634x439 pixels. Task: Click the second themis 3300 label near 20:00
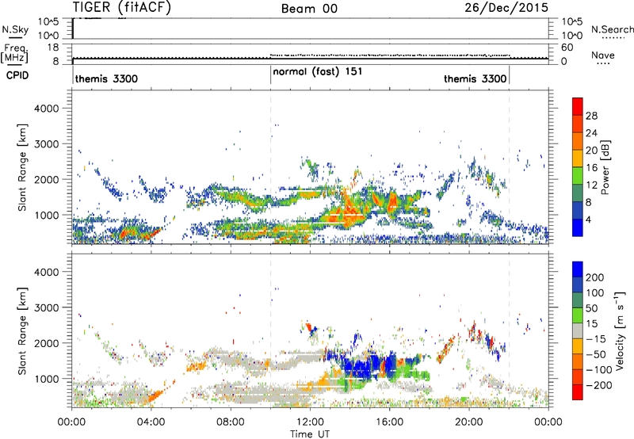point(475,78)
